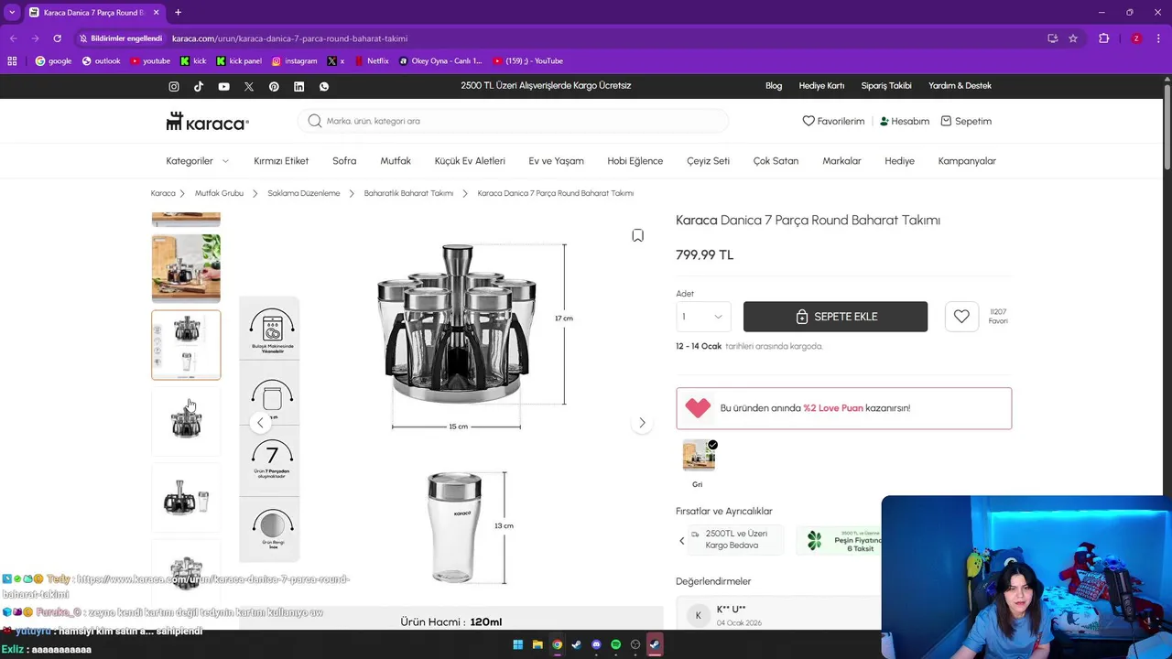Open Favorilerim link

[833, 121]
